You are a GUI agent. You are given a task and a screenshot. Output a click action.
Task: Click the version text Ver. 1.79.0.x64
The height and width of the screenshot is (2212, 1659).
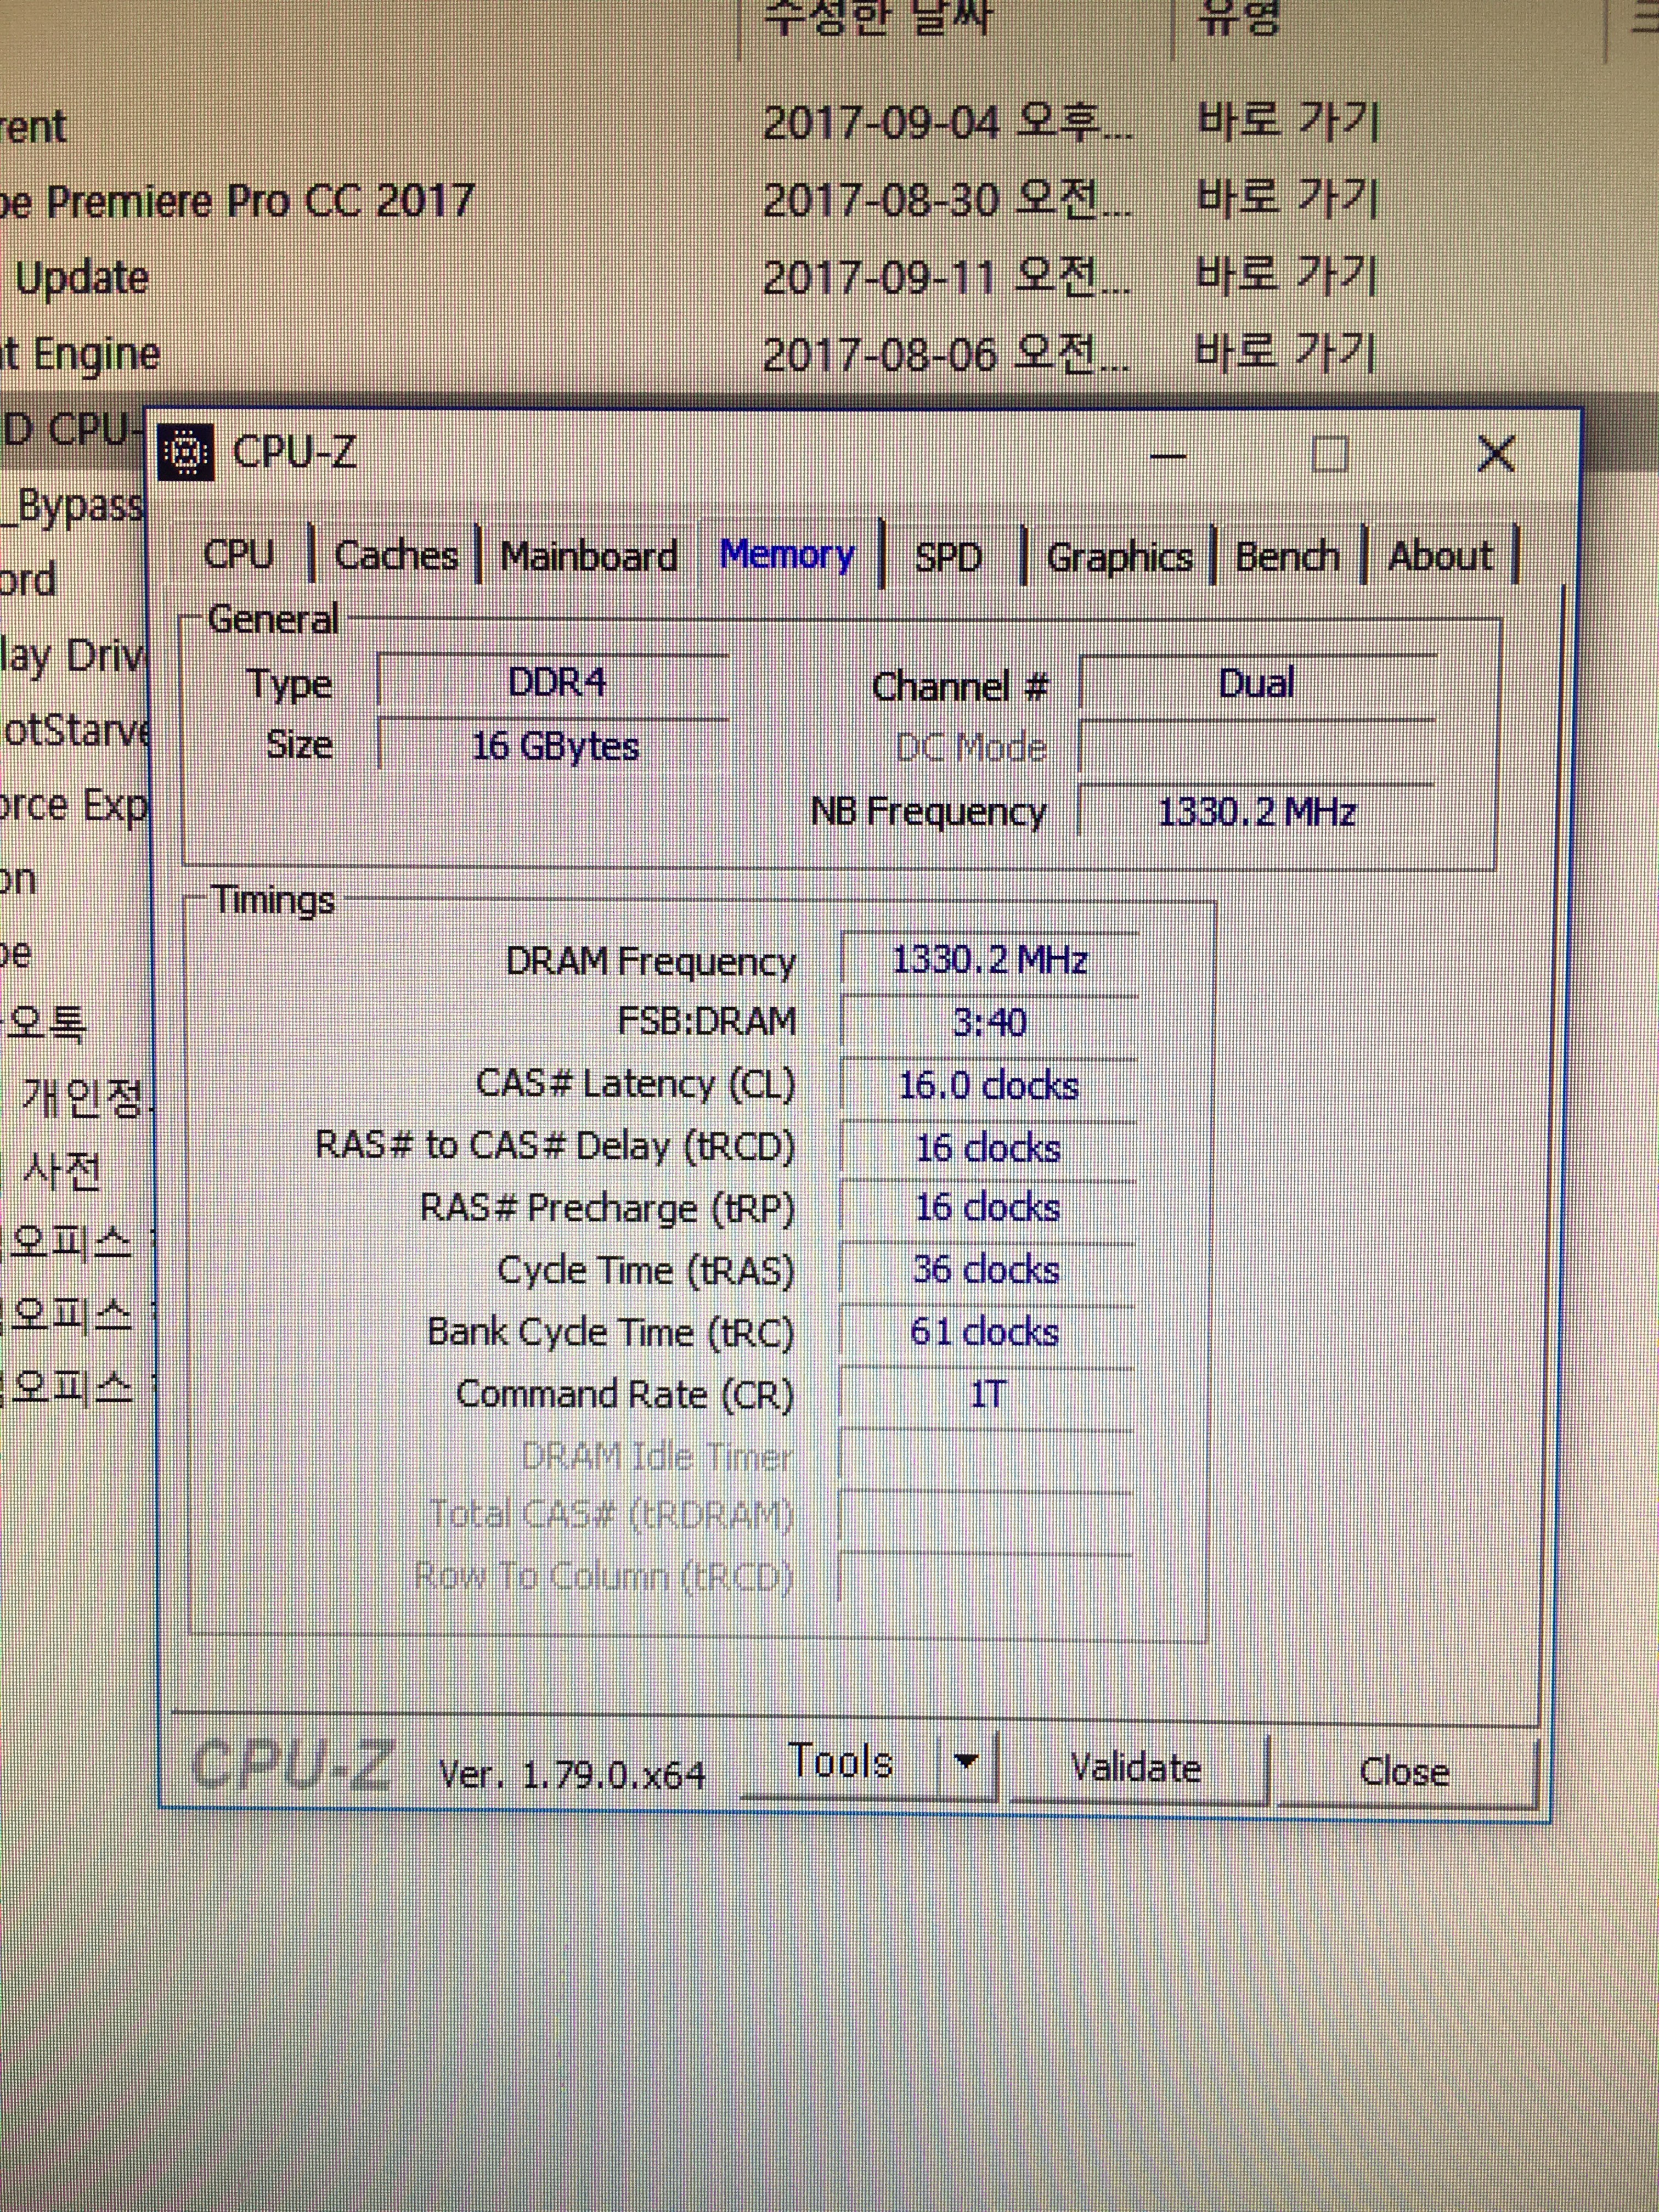[572, 1775]
